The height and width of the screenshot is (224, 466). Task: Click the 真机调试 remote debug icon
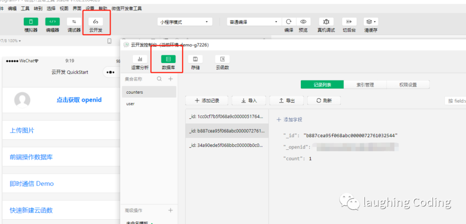click(x=326, y=22)
